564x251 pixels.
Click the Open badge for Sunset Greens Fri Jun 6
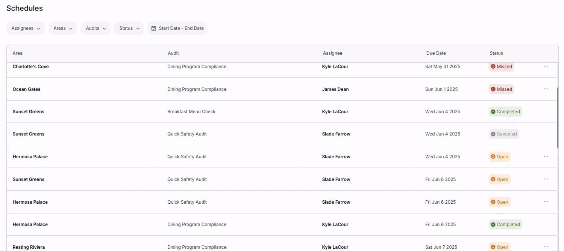pyautogui.click(x=500, y=179)
